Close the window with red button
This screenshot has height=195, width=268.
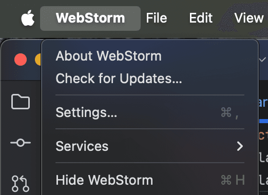[x=21, y=60]
